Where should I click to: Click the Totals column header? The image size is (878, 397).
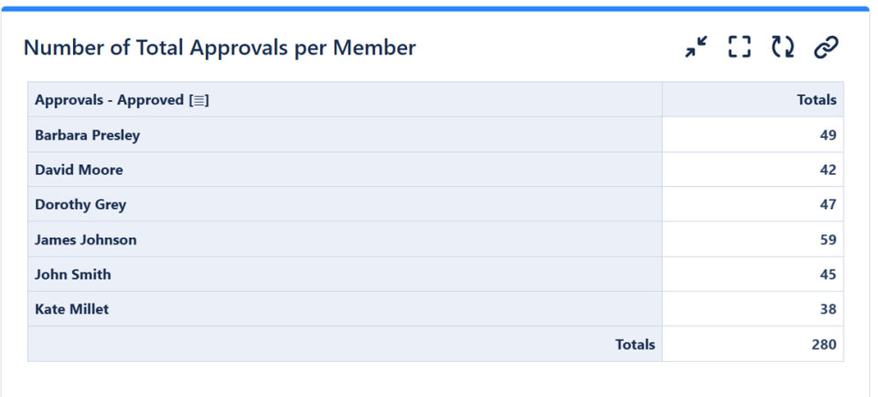[816, 100]
